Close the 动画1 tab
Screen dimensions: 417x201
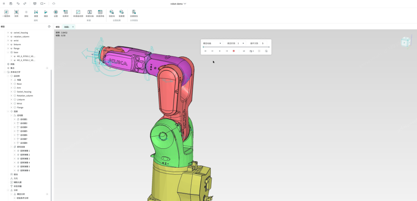[73, 27]
